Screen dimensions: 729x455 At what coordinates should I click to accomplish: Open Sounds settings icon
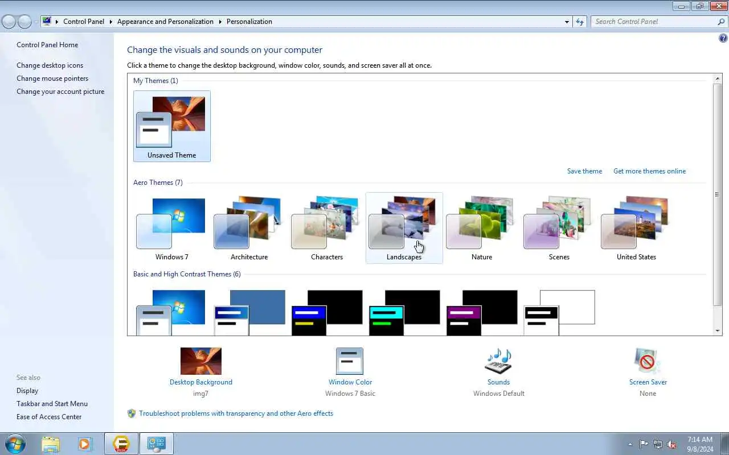click(498, 361)
